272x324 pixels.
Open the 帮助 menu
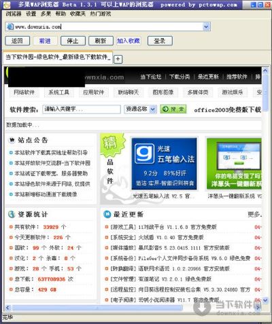pos(61,14)
